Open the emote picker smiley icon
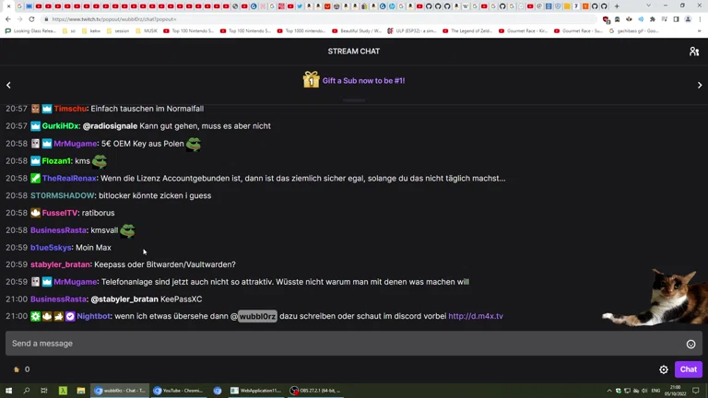This screenshot has width=708, height=398. click(690, 344)
